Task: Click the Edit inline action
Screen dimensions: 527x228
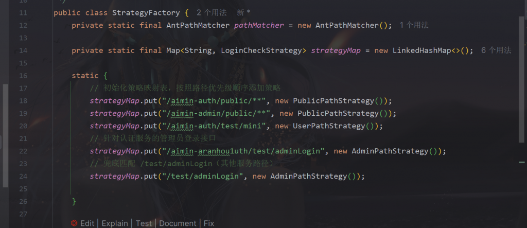Action: pos(87,223)
